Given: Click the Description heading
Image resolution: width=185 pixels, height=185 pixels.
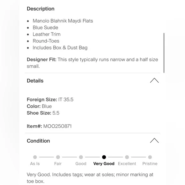Looking at the screenshot, I should [41, 9].
